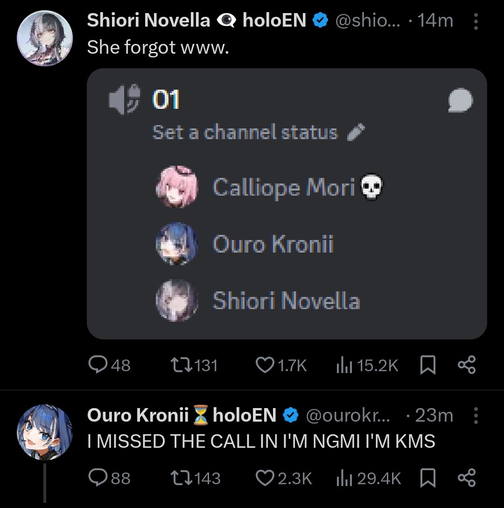Open Ouro Kronii's profile avatar
The image size is (504, 508).
click(x=45, y=432)
